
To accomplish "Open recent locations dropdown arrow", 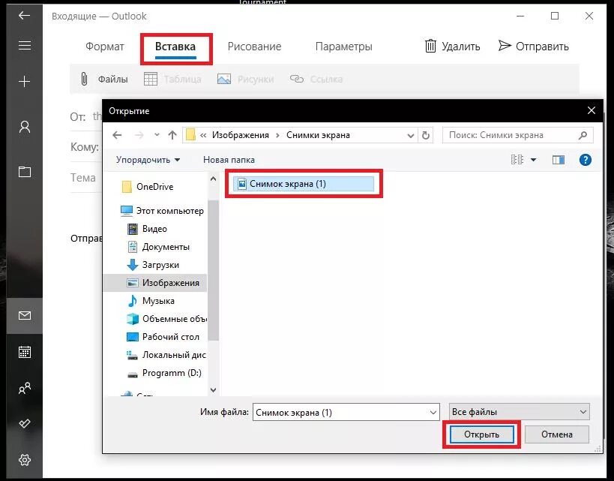I will click(157, 135).
